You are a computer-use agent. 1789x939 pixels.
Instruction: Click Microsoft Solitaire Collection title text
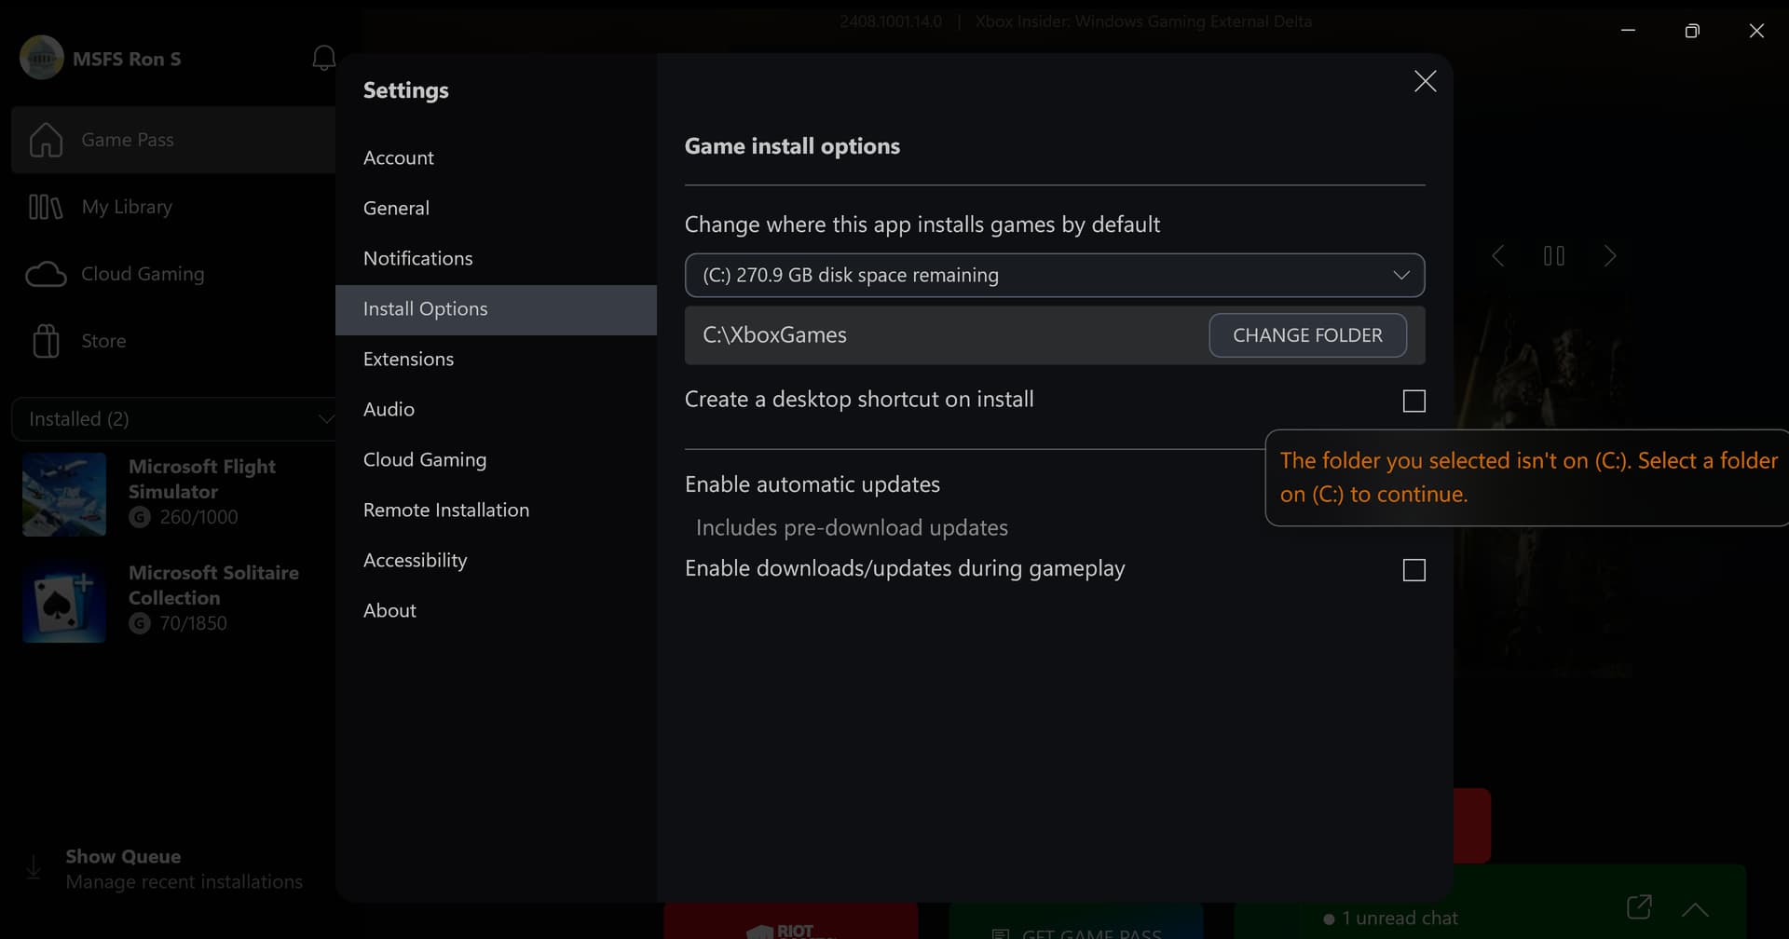(213, 585)
